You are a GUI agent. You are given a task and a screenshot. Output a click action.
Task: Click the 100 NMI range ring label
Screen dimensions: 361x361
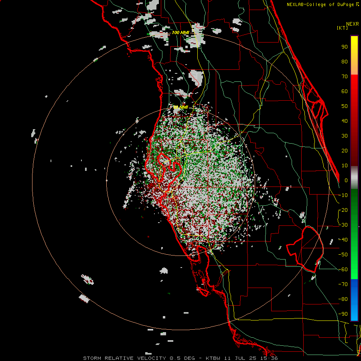coord(180,33)
